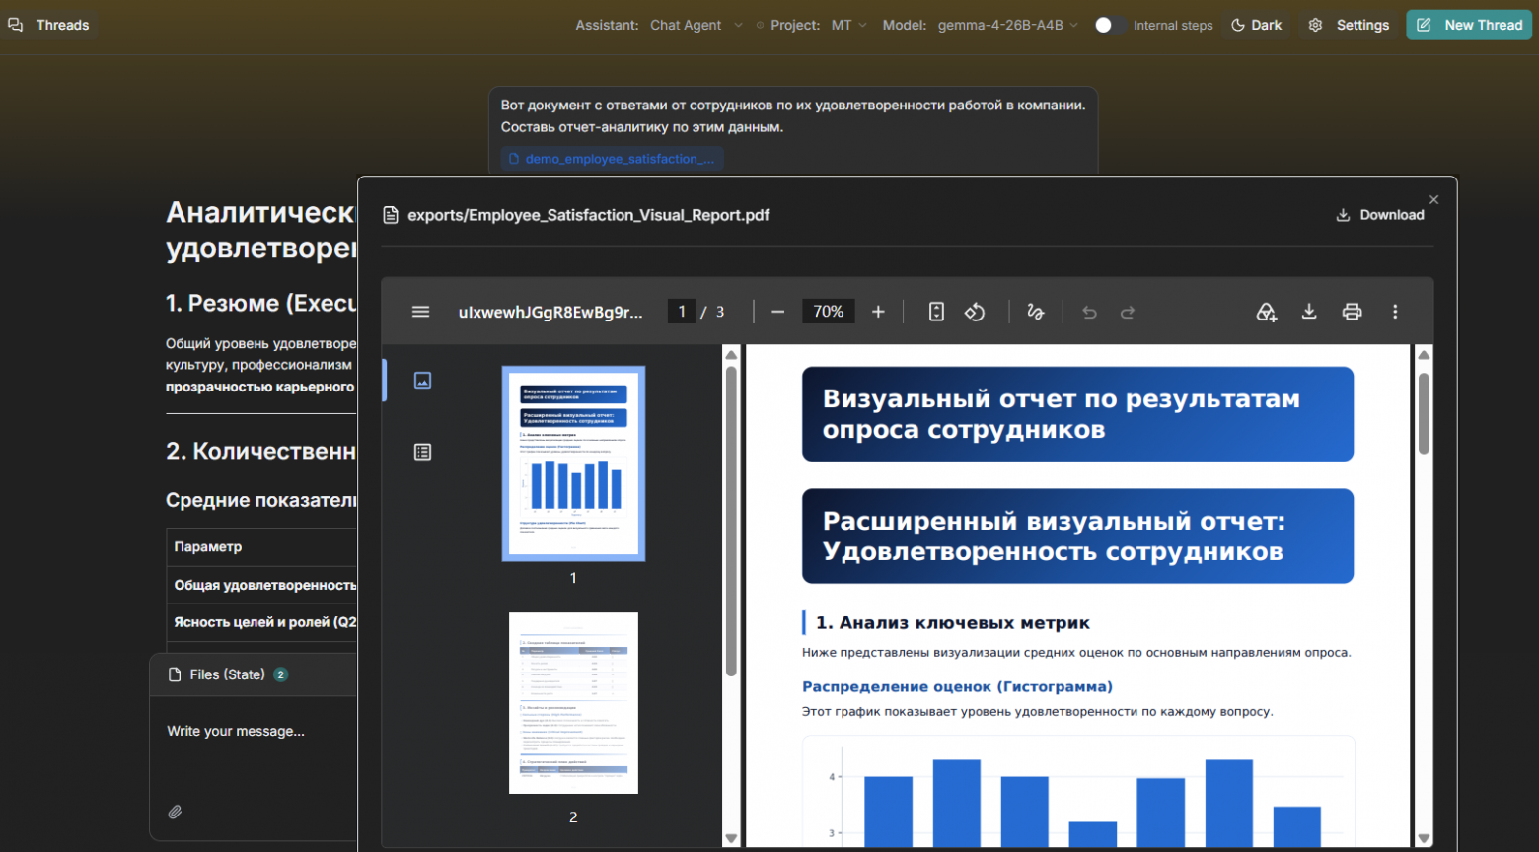This screenshot has height=852, width=1539.
Task: Toggle the Internal steps switch
Action: (x=1110, y=25)
